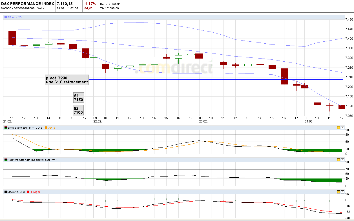Click the Relative Strength Index legend color square
Image resolution: width=354 pixels, height=221 pixels.
coord(6,160)
